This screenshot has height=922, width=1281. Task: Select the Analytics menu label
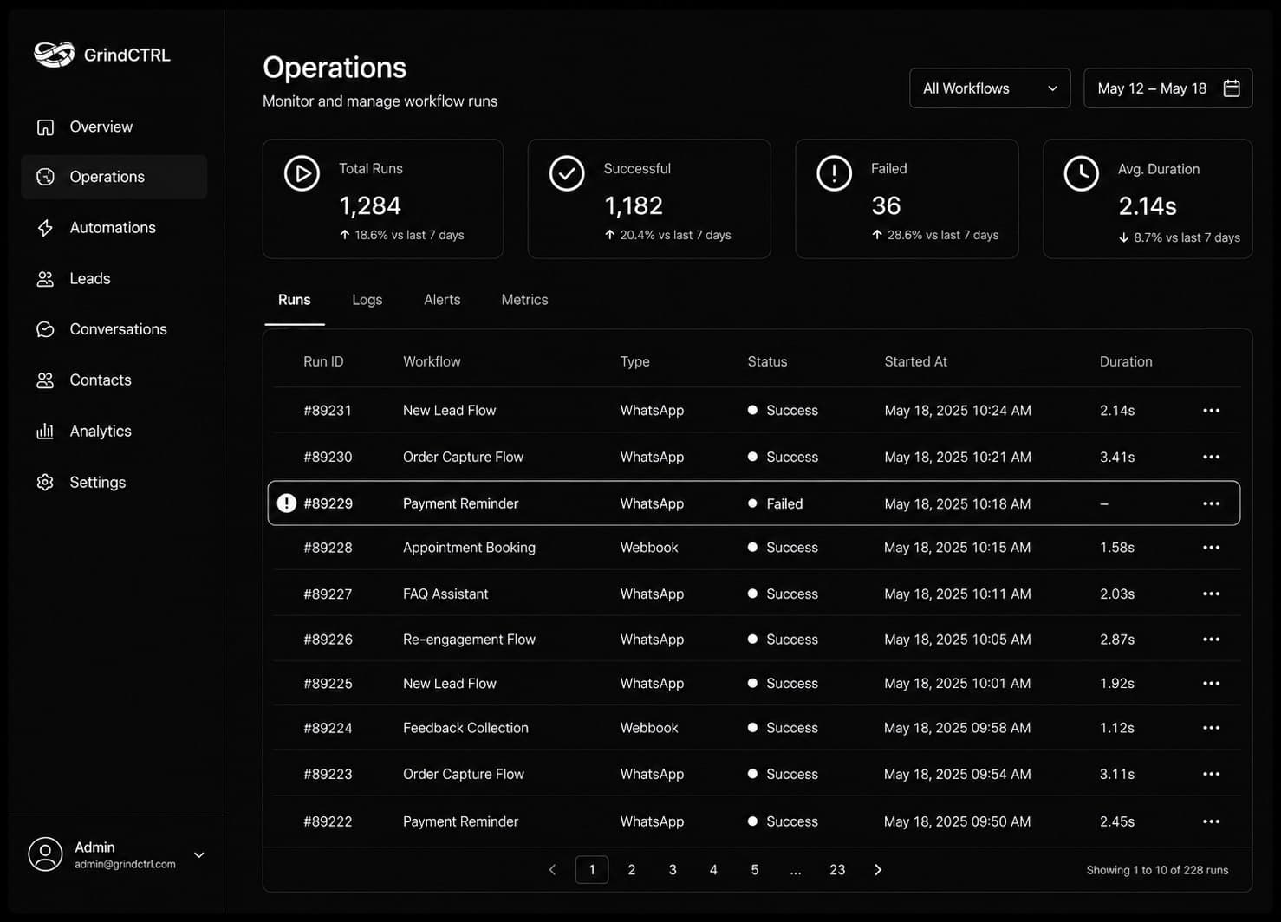[101, 432]
